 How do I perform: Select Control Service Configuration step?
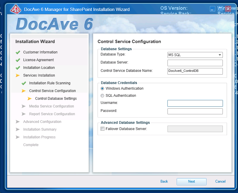point(52,91)
